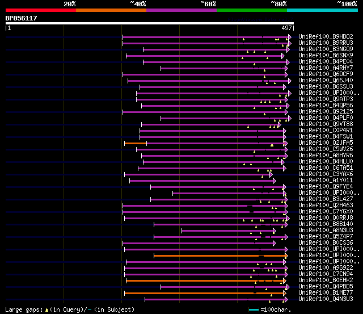363x314 pixels.
Task: Select the UniRef100_B6SSU3 label
Action: tap(326, 86)
